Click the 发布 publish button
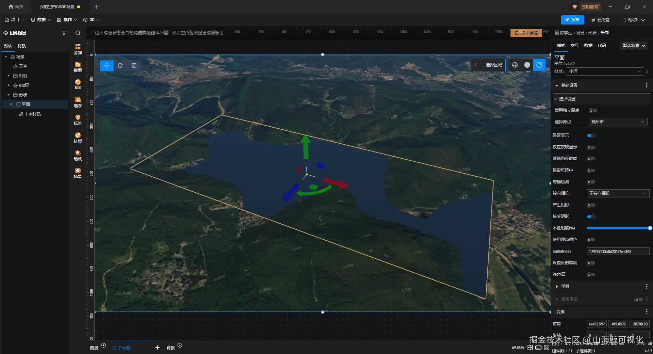 click(x=572, y=20)
